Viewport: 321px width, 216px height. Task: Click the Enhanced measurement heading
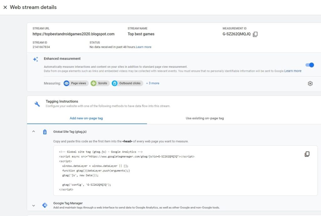click(62, 59)
